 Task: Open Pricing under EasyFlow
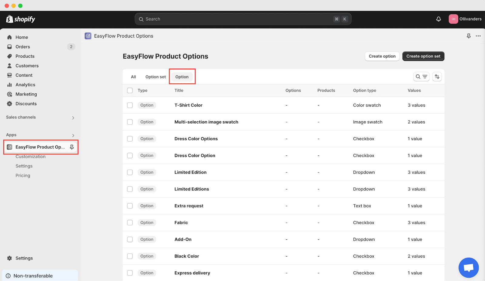(x=23, y=176)
